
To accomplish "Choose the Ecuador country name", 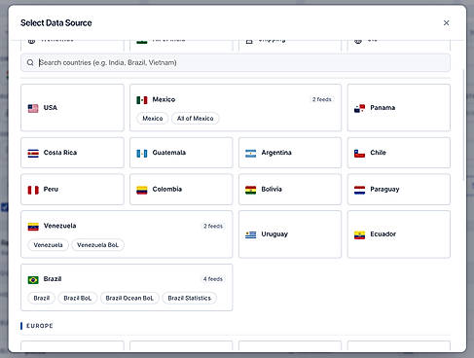I will 383,234.
